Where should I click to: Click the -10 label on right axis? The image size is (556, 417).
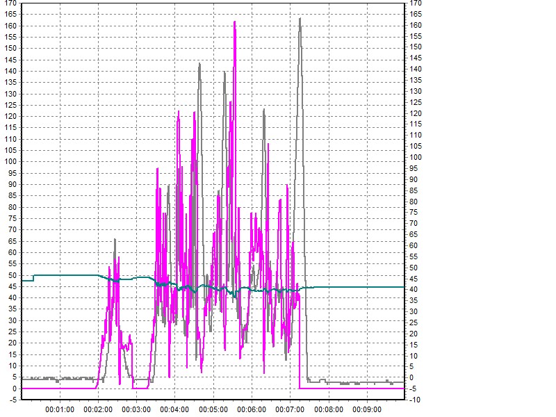(x=415, y=400)
